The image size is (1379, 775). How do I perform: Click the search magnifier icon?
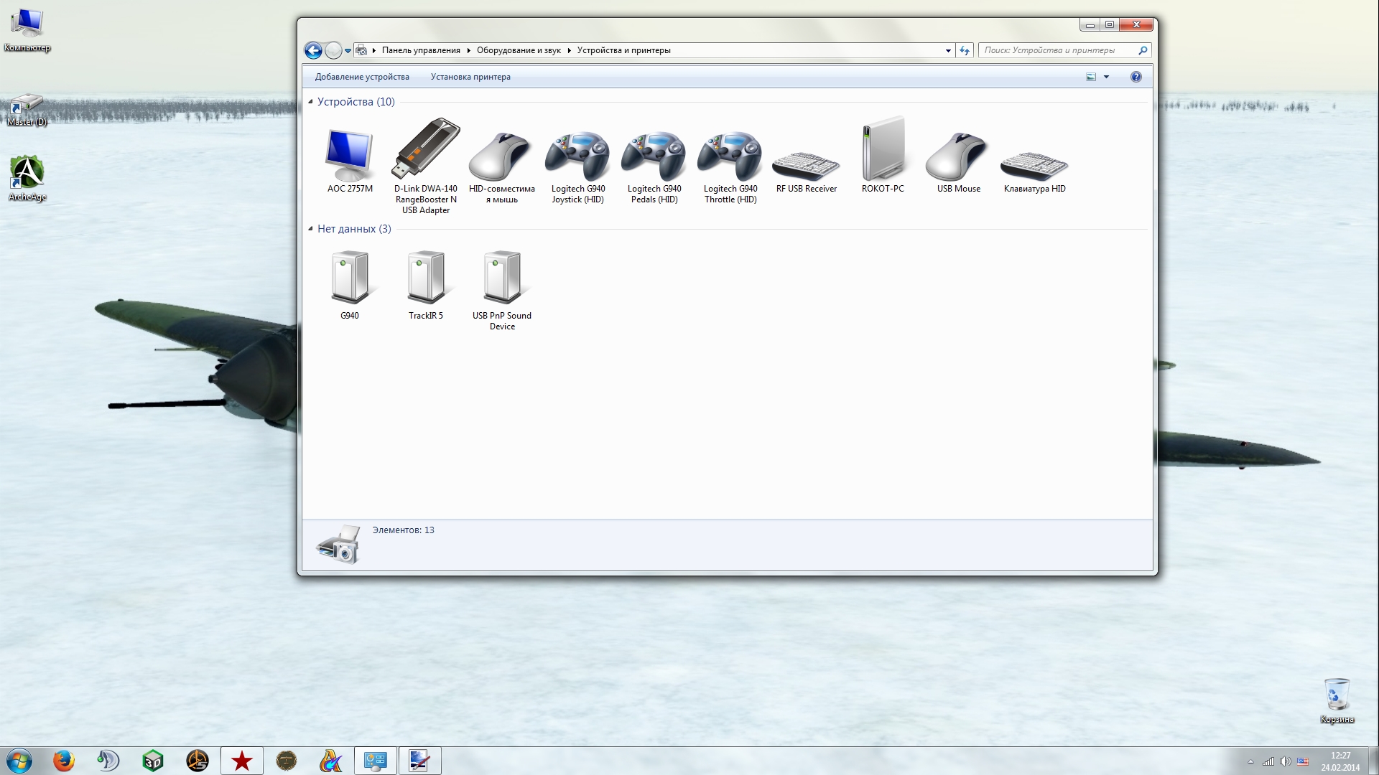(1143, 50)
